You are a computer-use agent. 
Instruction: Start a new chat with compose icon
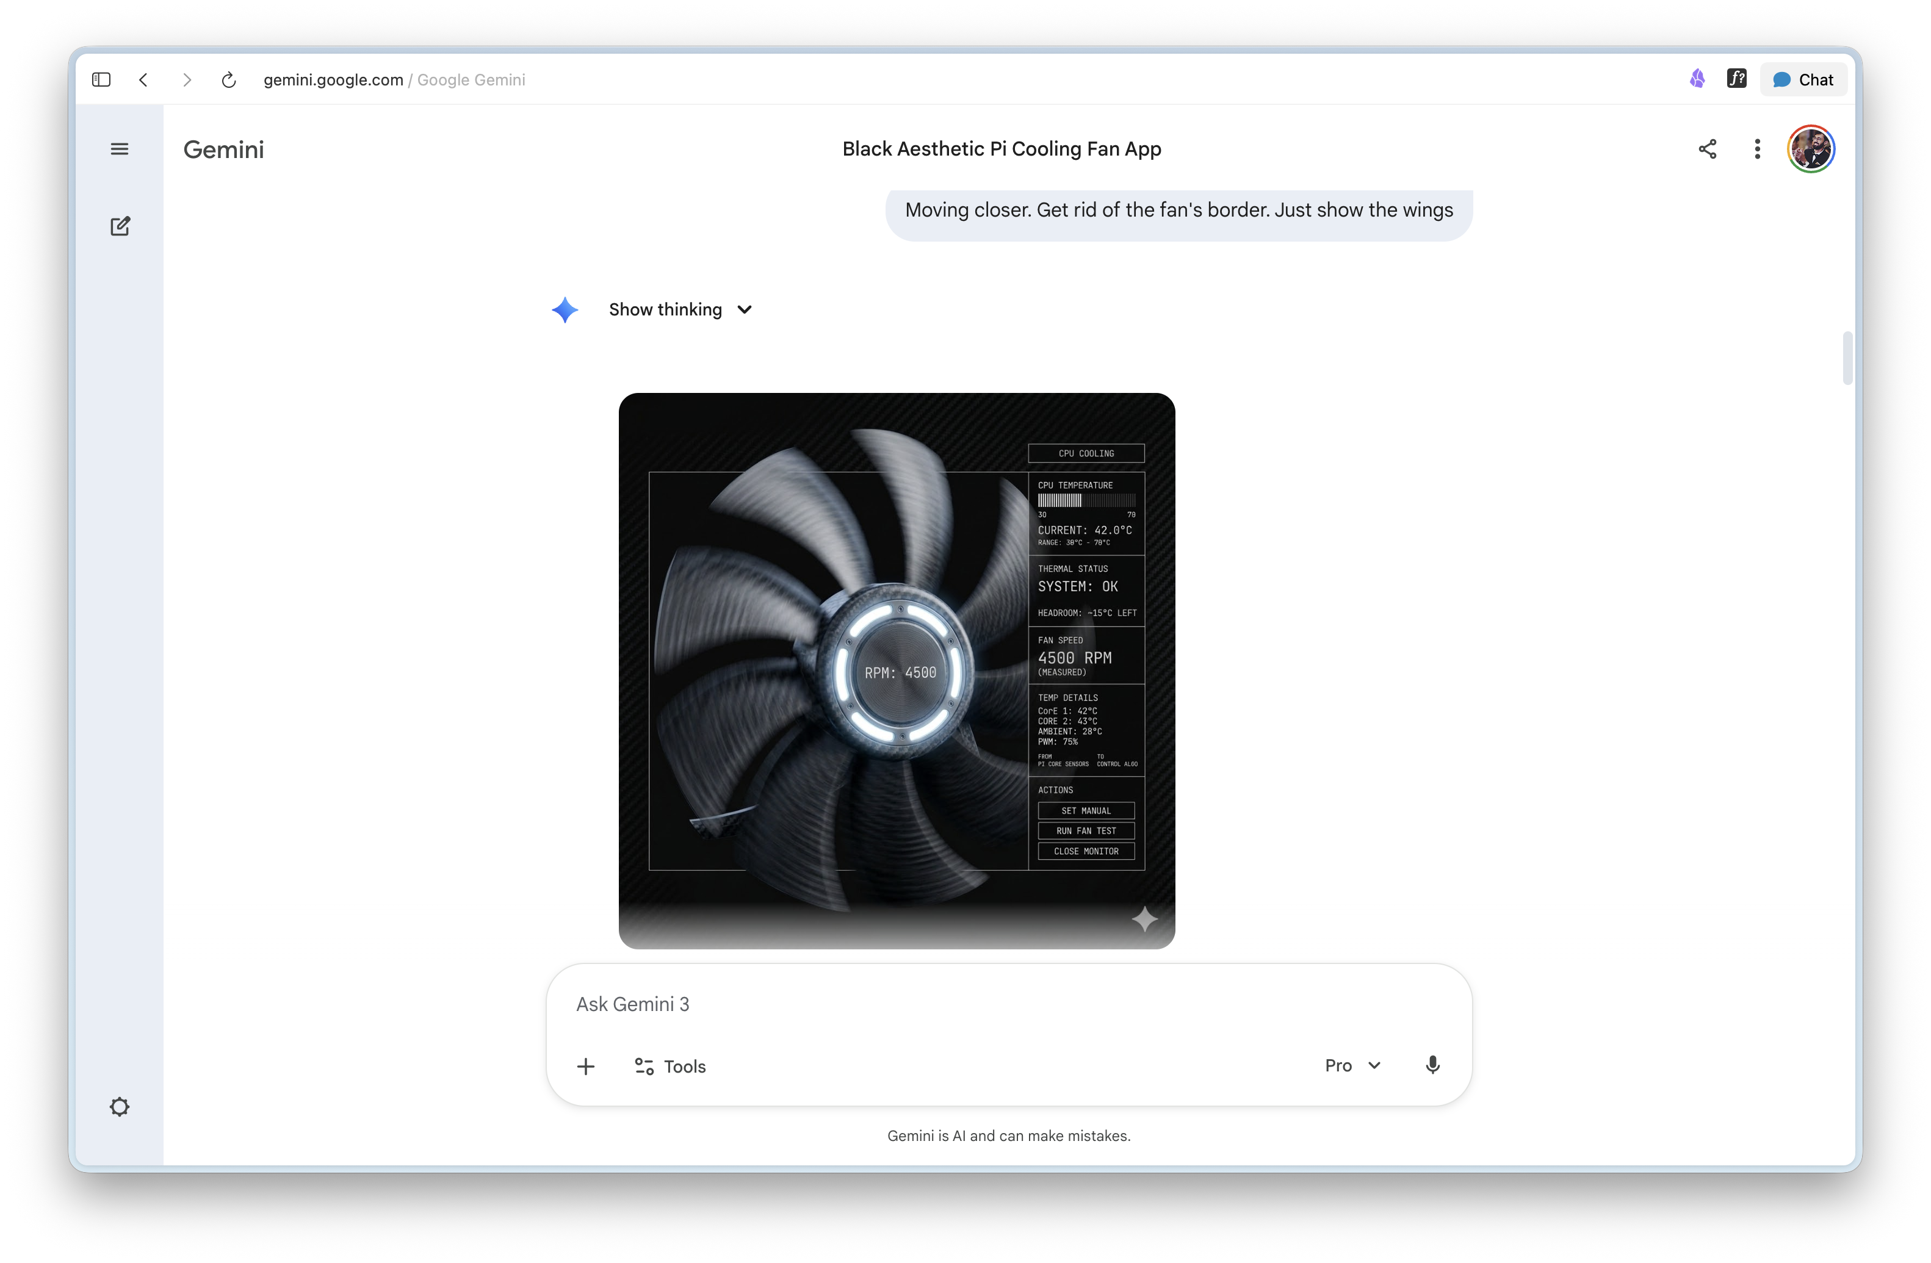point(120,226)
